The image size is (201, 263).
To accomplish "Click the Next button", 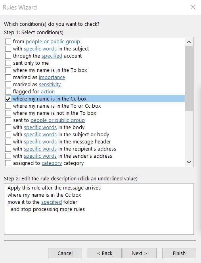I will pos(140,253).
